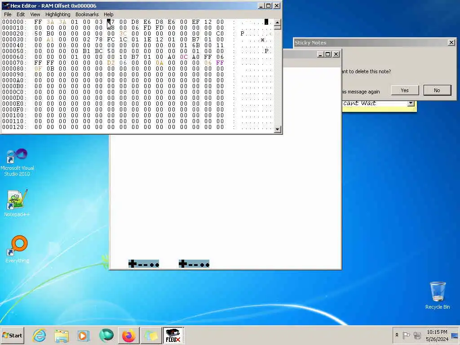Select byte D2 in row 000070
Viewport: 460px width, 345px height.
pyautogui.click(x=111, y=63)
